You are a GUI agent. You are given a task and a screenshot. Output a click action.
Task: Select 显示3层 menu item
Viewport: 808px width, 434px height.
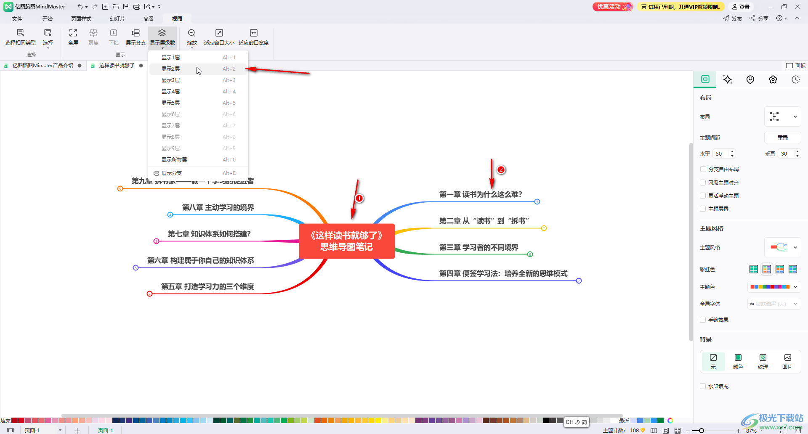coord(198,80)
